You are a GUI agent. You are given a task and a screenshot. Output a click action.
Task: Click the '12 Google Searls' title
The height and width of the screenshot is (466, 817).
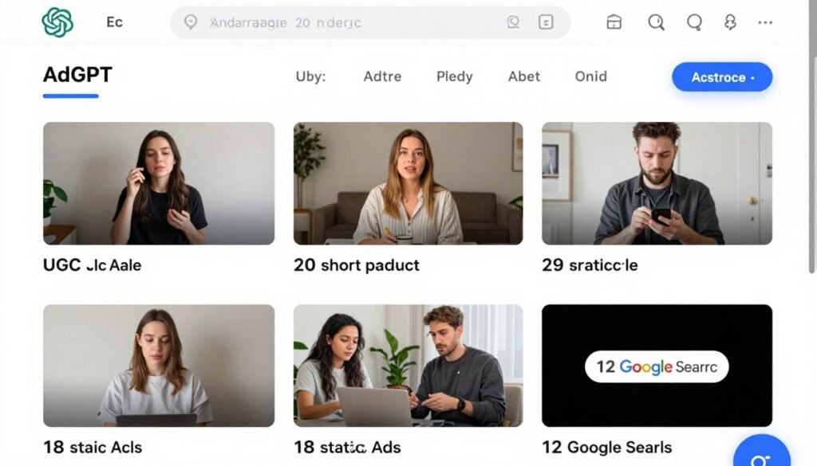pyautogui.click(x=607, y=447)
